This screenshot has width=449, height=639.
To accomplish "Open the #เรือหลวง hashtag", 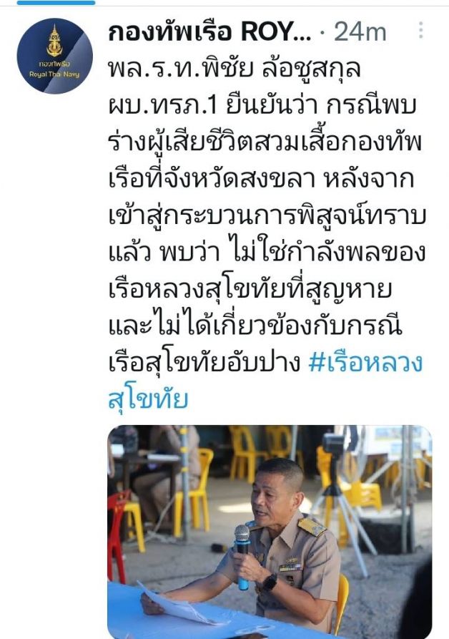I will tap(365, 363).
